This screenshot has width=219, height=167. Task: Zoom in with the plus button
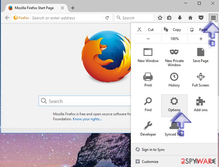pyautogui.click(x=201, y=39)
